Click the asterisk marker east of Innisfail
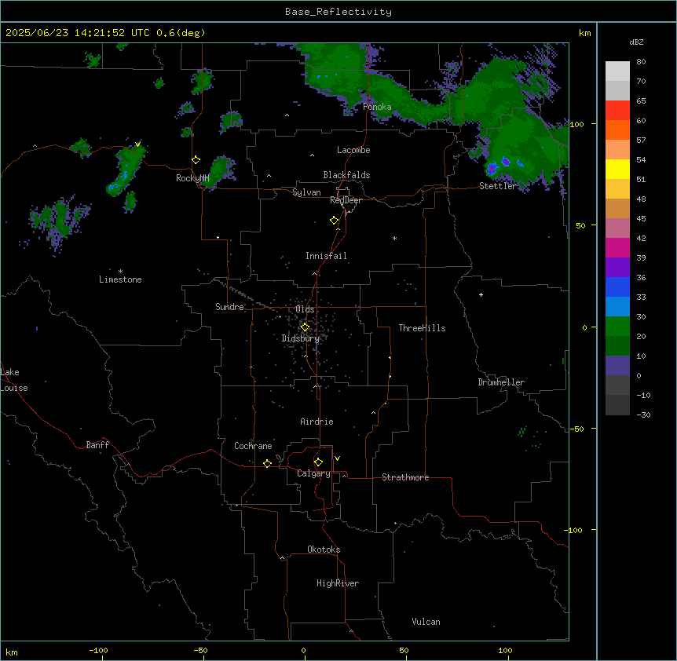Image resolution: width=677 pixels, height=661 pixels. point(394,238)
